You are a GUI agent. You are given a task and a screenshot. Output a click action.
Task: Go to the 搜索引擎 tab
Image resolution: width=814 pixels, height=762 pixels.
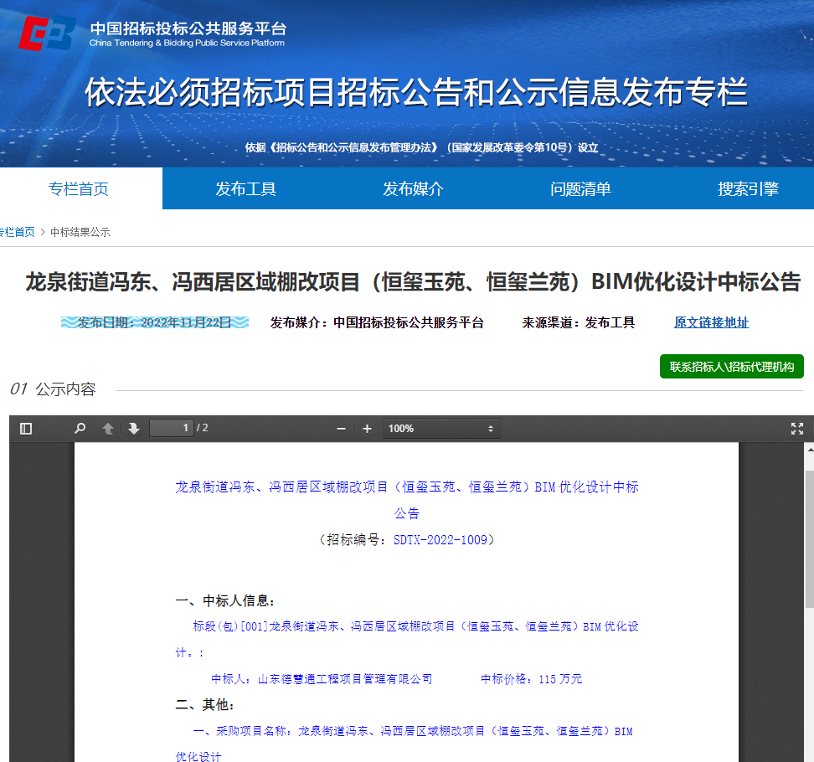click(x=748, y=189)
